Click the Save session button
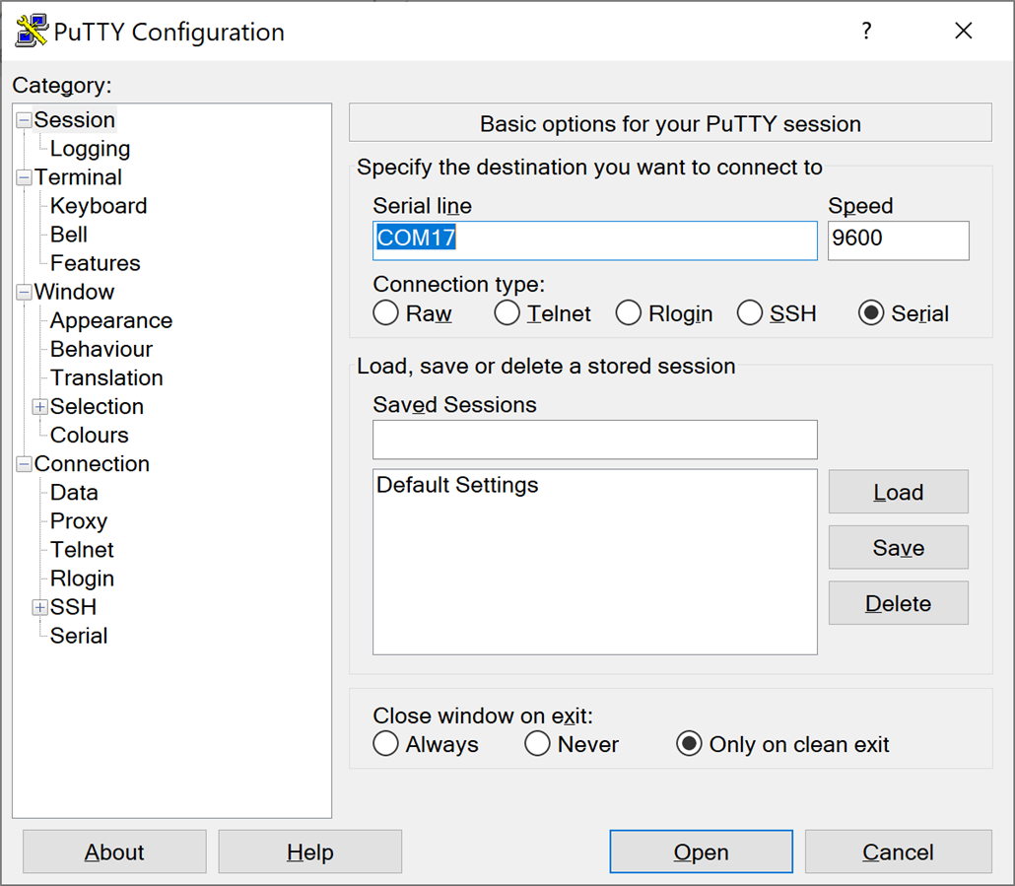1015x886 pixels. (x=898, y=548)
